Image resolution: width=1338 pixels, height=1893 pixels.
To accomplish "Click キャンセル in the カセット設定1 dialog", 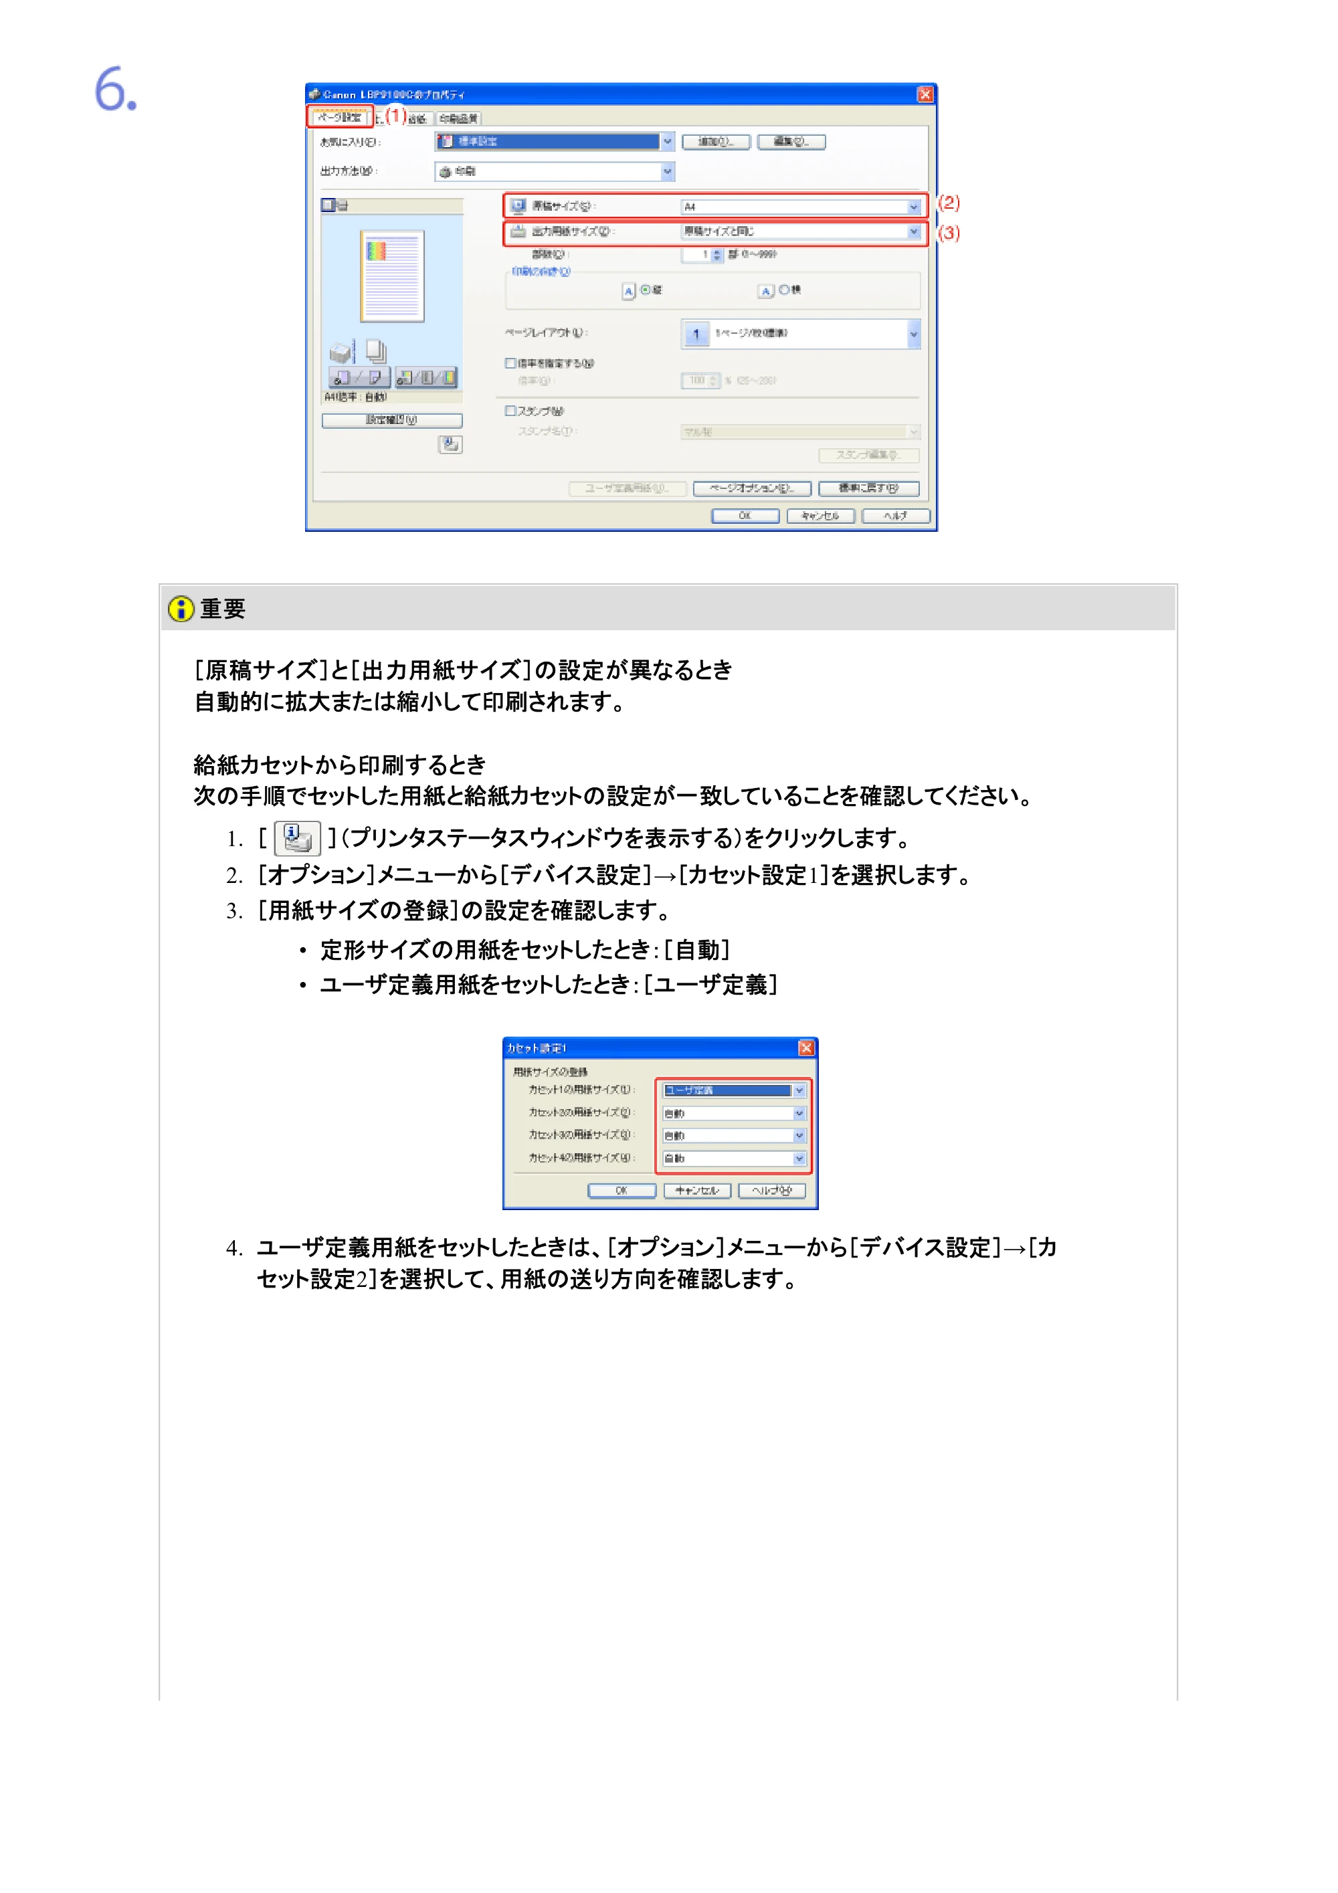I will [x=698, y=1191].
